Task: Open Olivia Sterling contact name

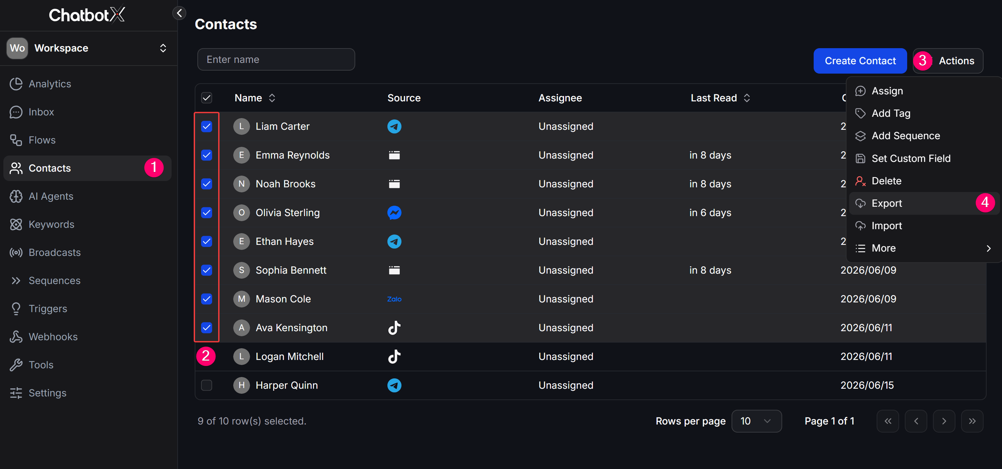Action: (x=288, y=213)
